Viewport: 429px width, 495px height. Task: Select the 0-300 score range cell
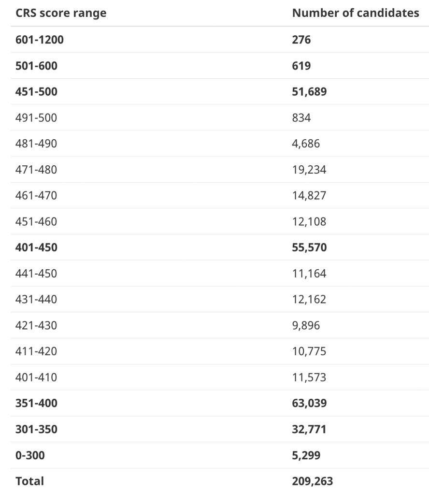point(30,455)
